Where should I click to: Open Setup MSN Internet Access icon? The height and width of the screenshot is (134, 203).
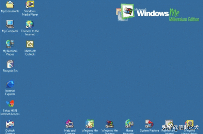(x=10, y=104)
